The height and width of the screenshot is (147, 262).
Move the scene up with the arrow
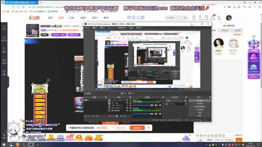(x=93, y=116)
